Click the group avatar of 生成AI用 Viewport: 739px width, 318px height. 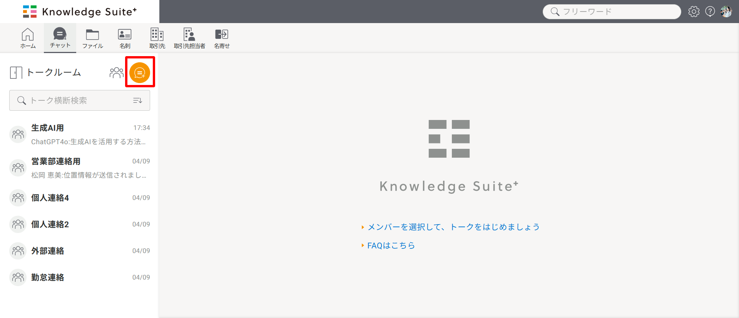click(x=18, y=135)
